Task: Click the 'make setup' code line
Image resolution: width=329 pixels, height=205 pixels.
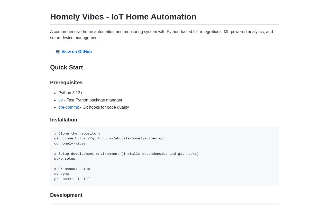Action: point(65,159)
